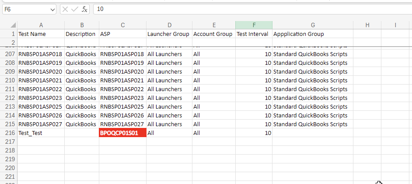Select empty Description cell B216

tap(82, 133)
